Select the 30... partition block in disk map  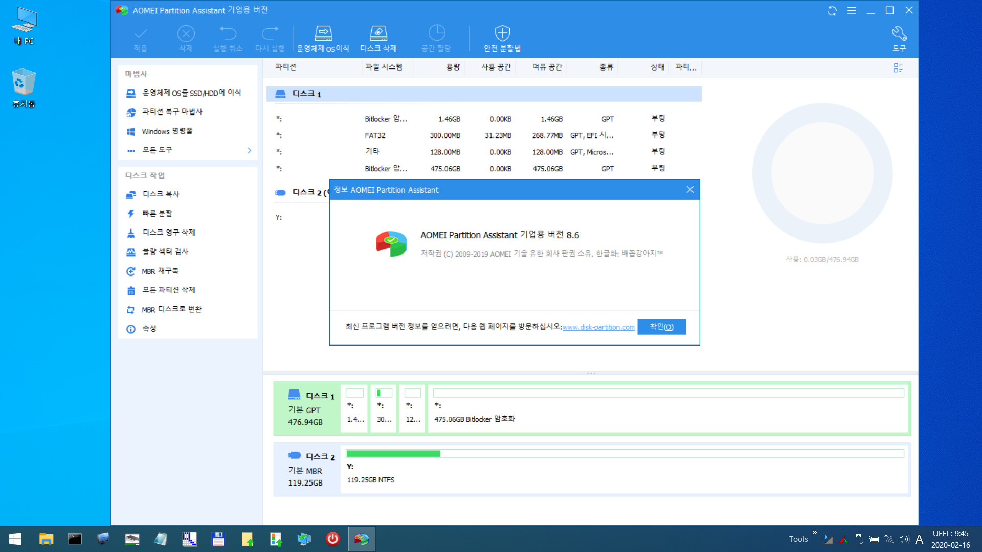pos(384,408)
